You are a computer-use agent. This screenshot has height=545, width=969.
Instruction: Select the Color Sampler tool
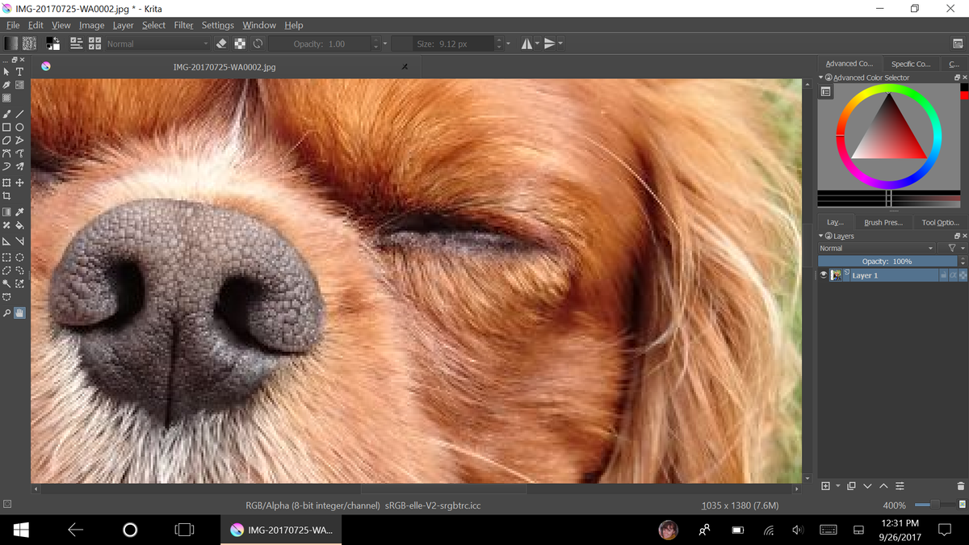click(x=19, y=212)
